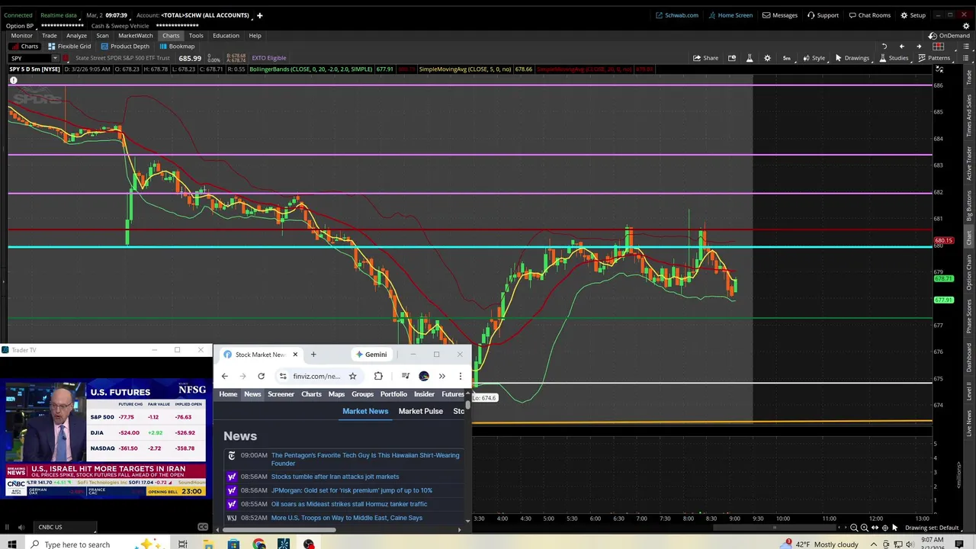The height and width of the screenshot is (549, 976).
Task: Open the browser Extensions puzzle icon
Action: click(x=378, y=376)
